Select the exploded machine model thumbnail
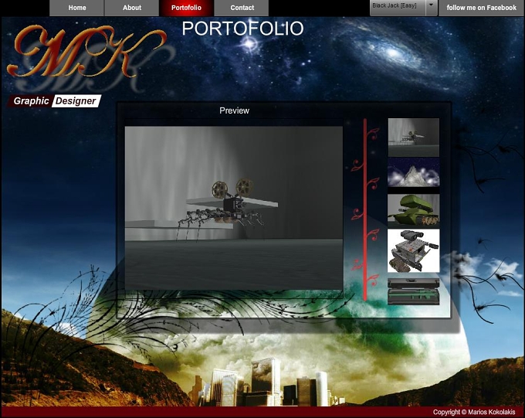This screenshot has height=418, width=525. click(414, 251)
